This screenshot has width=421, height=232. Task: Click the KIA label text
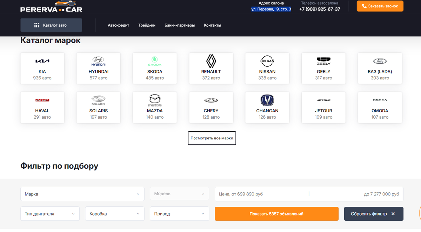(42, 72)
